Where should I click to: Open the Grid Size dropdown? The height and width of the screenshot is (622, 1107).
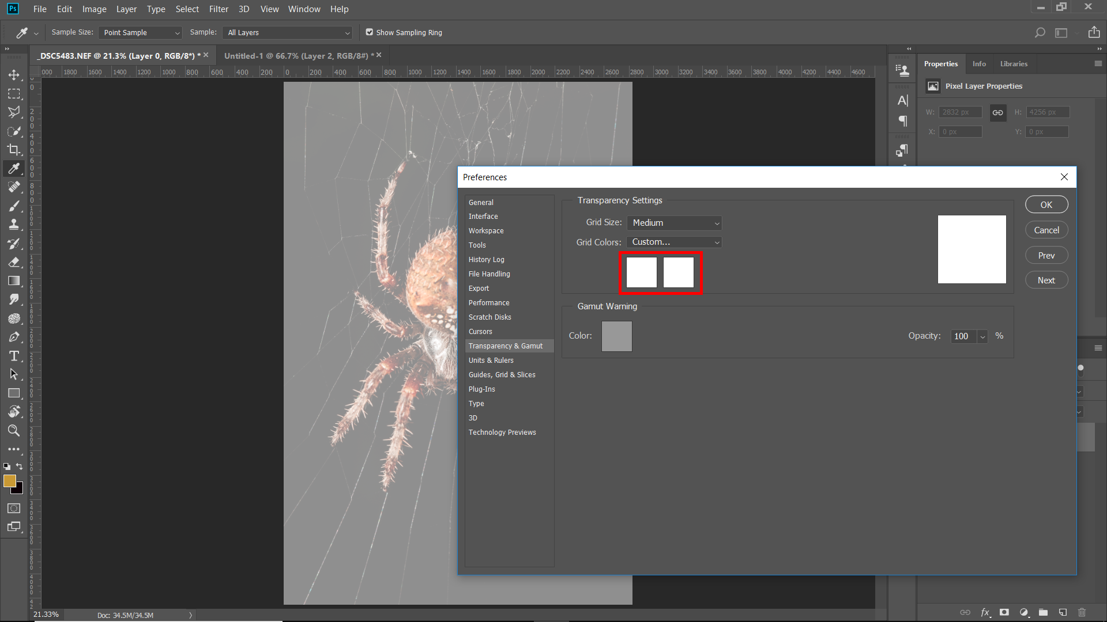tap(674, 223)
